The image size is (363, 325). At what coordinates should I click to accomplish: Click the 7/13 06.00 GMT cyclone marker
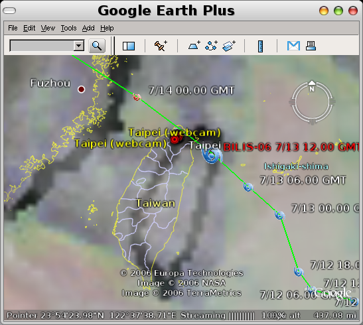coord(248,187)
